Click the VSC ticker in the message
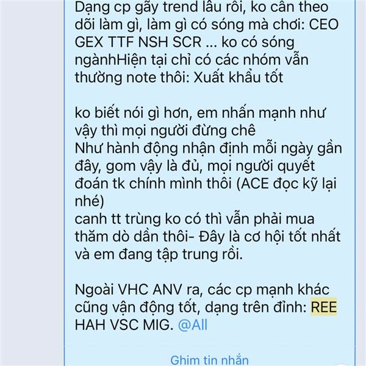This screenshot has width=366, height=366. coord(124,325)
